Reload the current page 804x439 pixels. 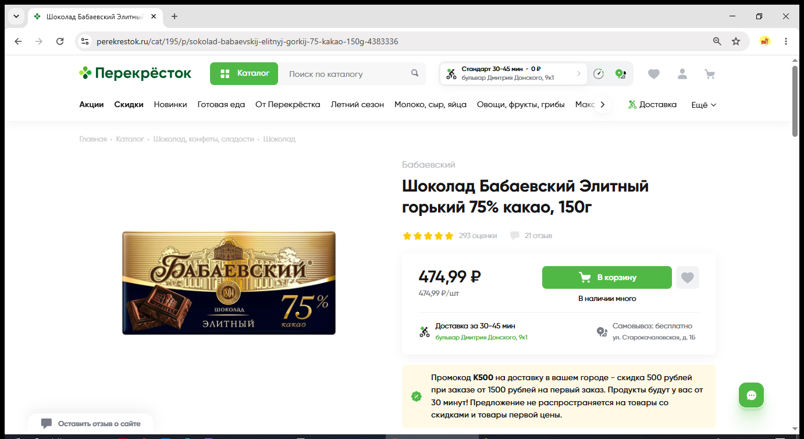60,41
